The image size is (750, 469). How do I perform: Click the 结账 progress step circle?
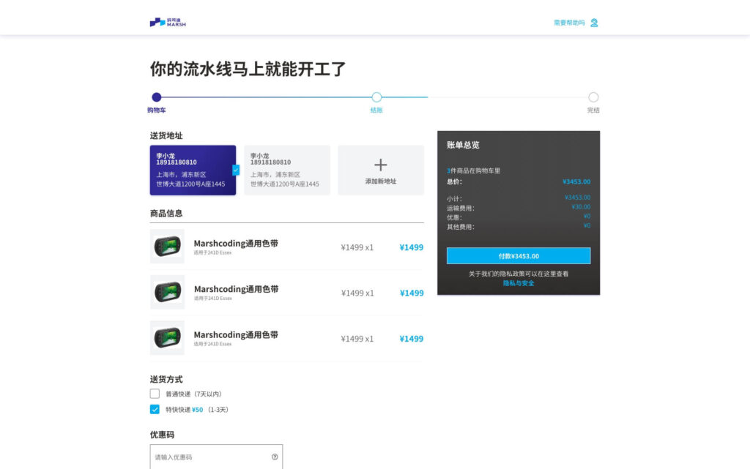[x=376, y=97]
